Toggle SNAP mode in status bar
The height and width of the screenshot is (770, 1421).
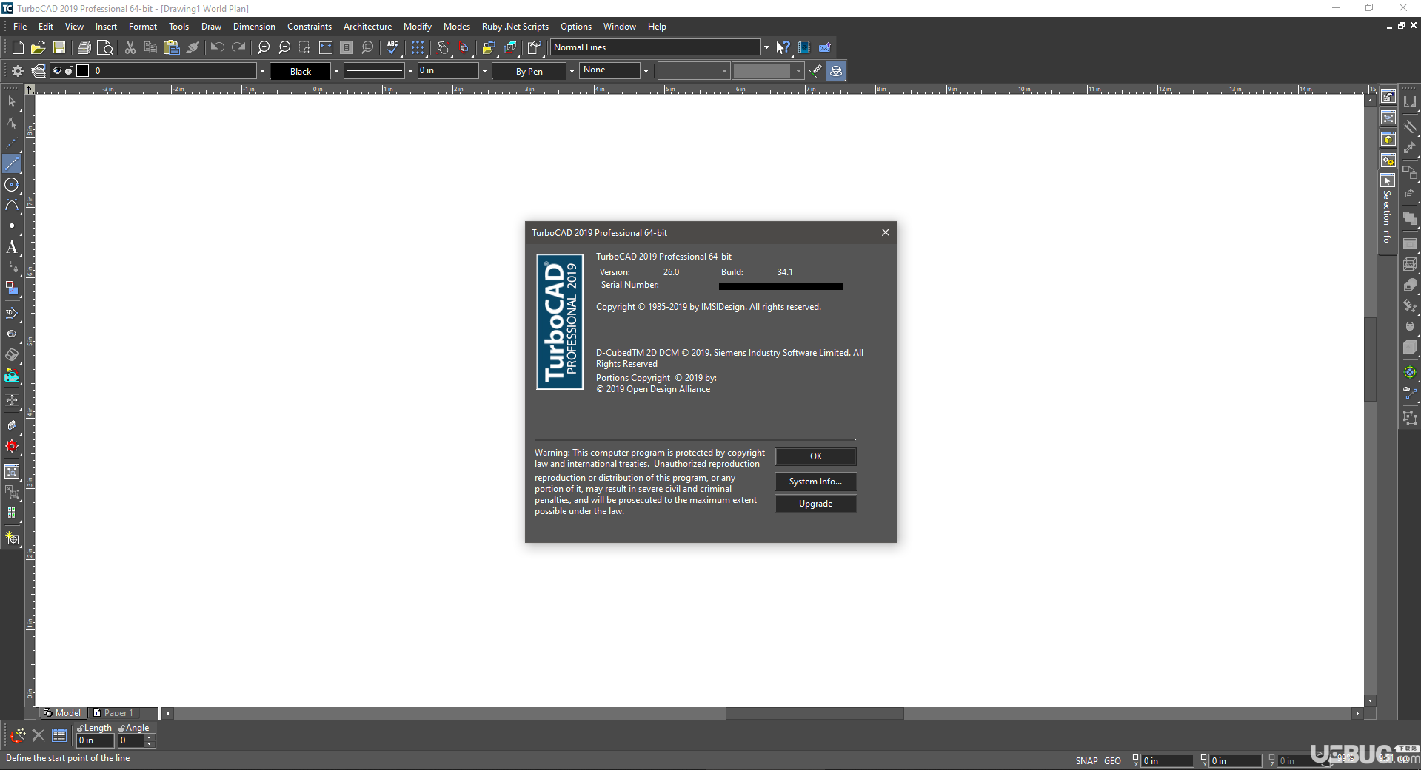coord(1087,760)
